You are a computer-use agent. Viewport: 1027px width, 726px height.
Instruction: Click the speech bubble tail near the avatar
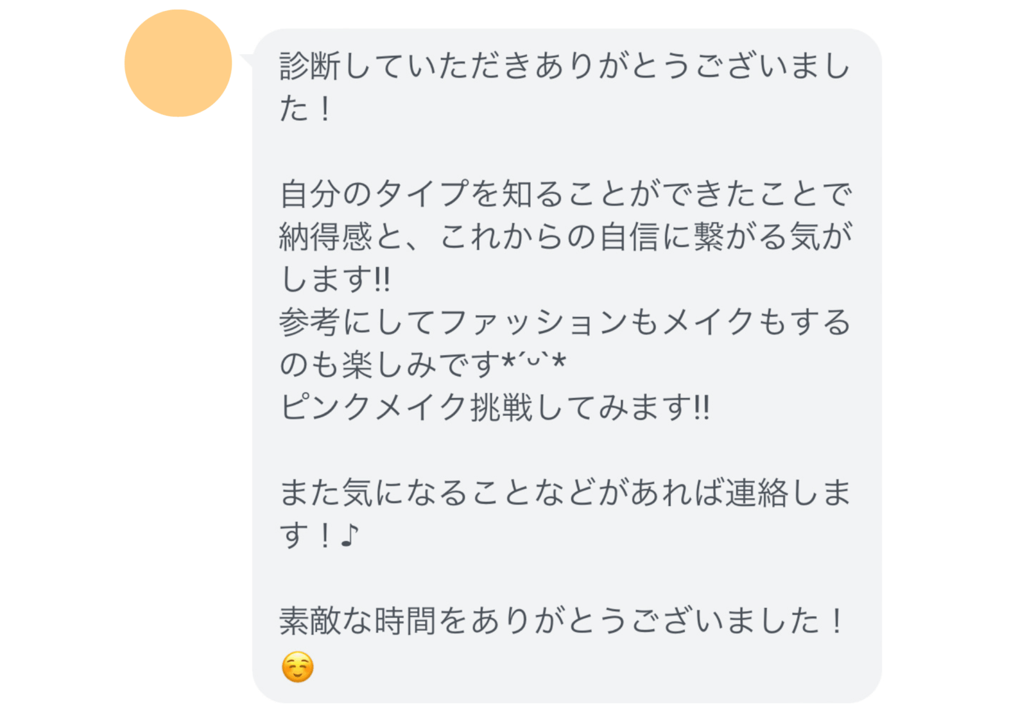click(x=246, y=61)
